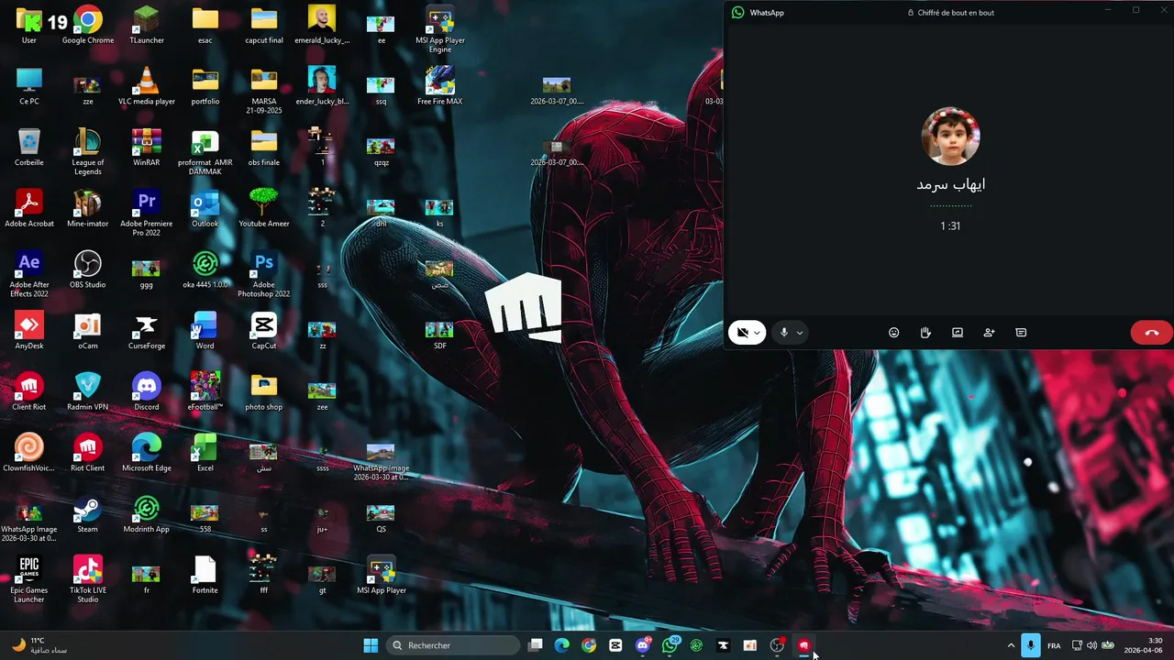
Task: Open camera options chevron in WhatsApp call
Action: [x=757, y=333]
